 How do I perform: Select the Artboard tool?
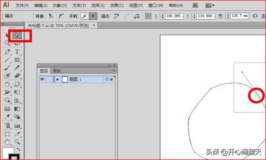point(7,134)
